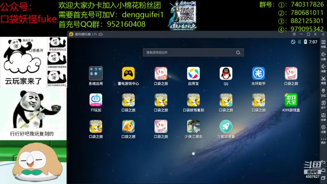
Task: Open Android recent apps button
Action: tap(323, 178)
